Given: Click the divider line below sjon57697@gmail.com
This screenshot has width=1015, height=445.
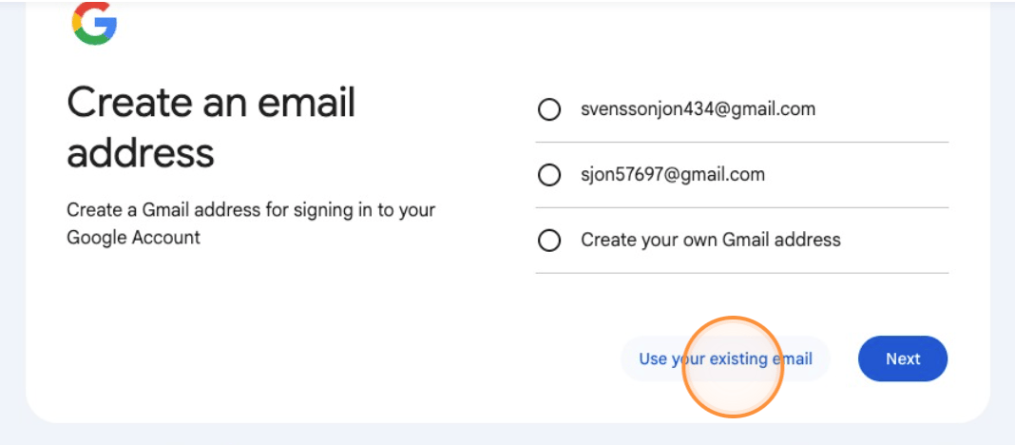Looking at the screenshot, I should (x=741, y=207).
